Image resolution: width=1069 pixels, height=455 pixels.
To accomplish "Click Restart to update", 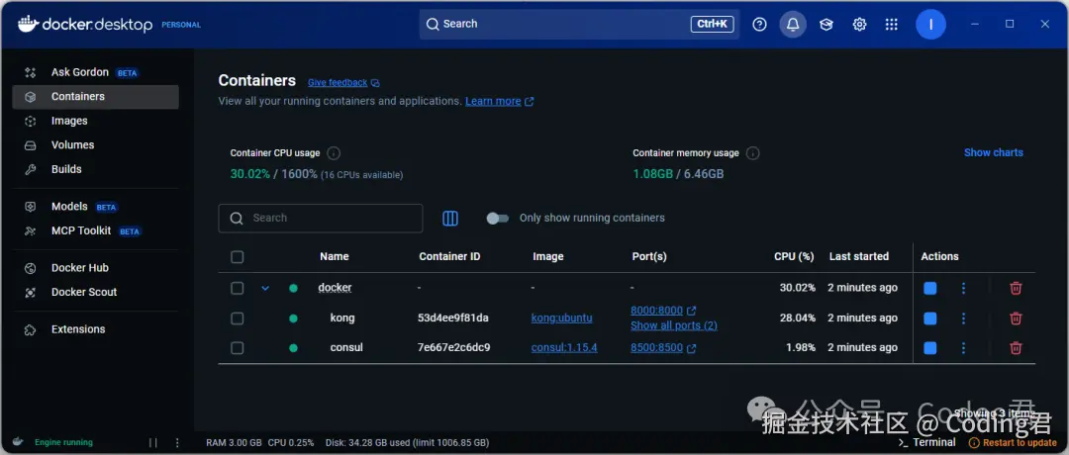I will tap(1013, 443).
